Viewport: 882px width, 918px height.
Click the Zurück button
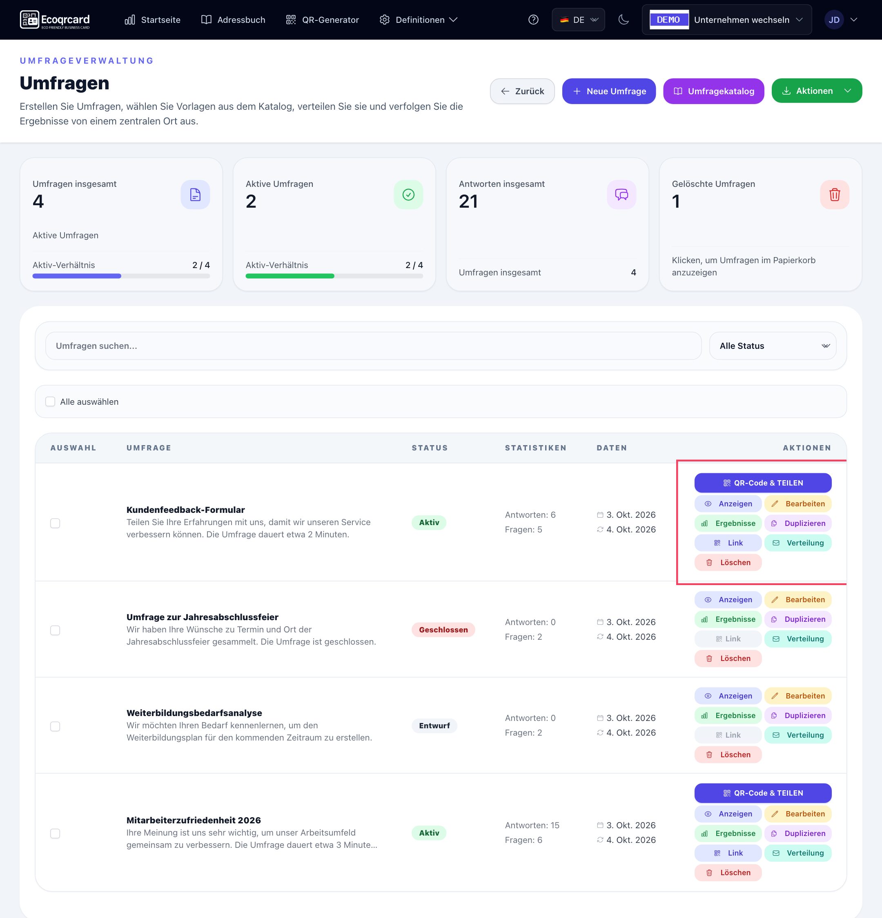tap(522, 91)
